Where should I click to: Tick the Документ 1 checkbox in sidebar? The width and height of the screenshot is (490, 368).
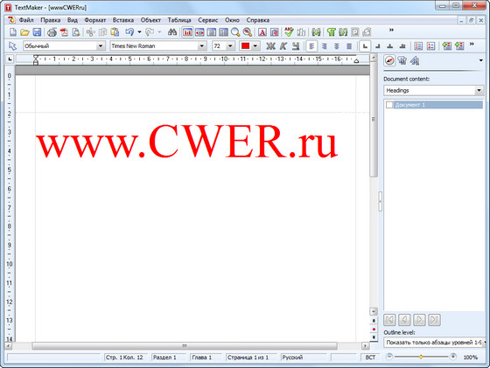point(389,105)
